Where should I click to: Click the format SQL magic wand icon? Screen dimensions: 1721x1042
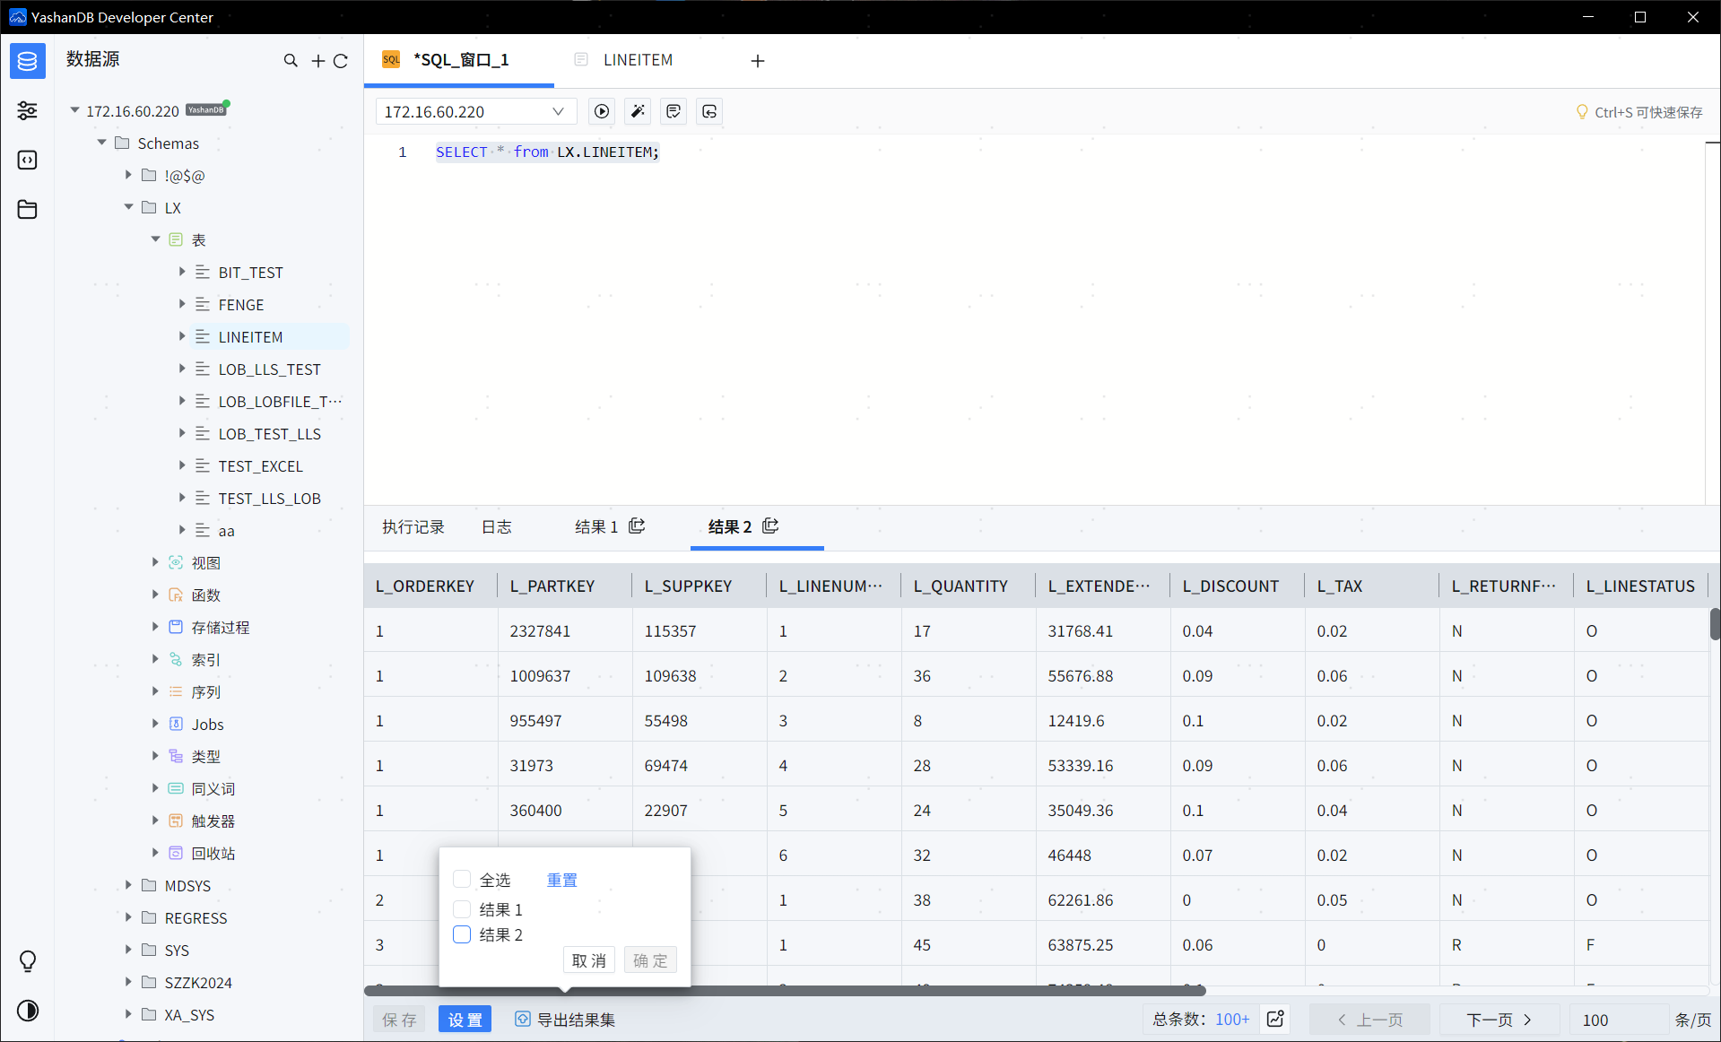tap(638, 111)
